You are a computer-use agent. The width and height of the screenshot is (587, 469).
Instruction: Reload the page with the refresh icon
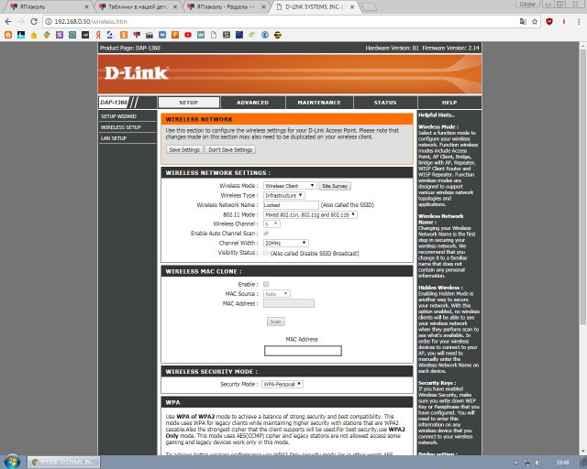pyautogui.click(x=34, y=22)
